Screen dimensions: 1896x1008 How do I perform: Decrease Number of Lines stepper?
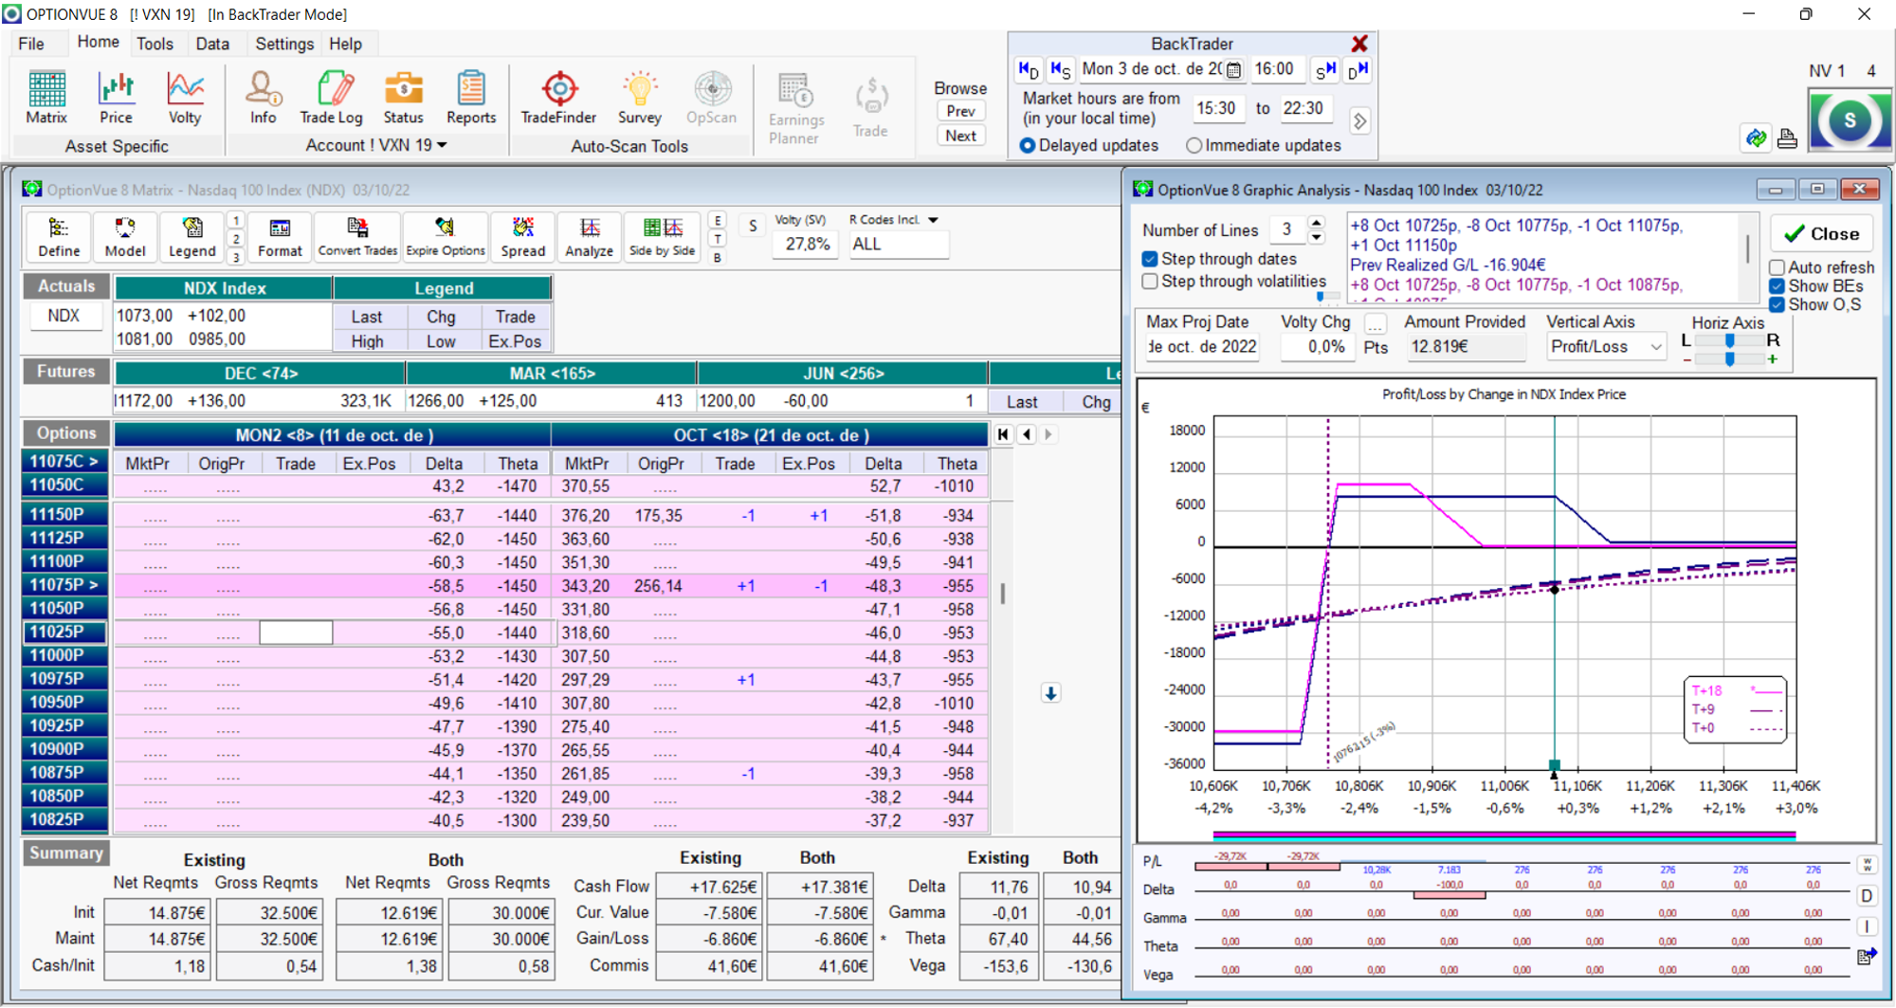click(x=1316, y=237)
